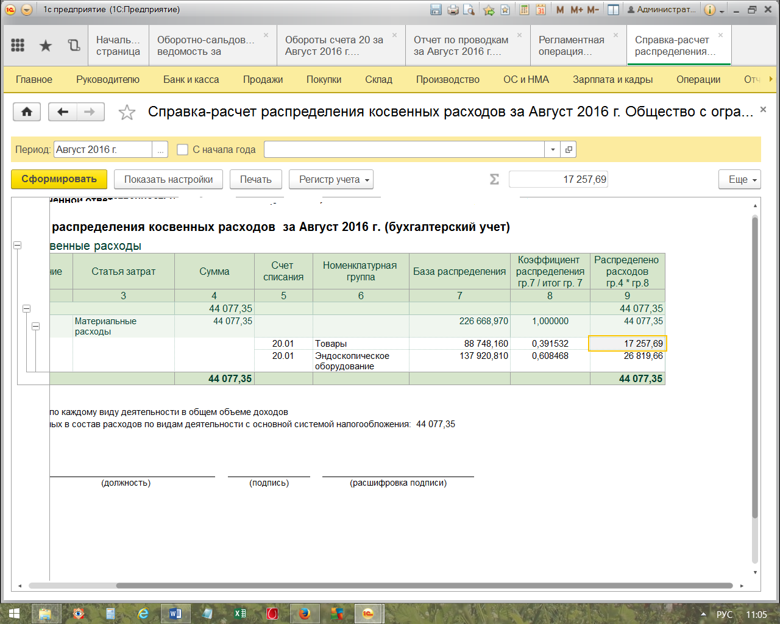Collapse the top-level report group
780x624 pixels.
pos(18,245)
